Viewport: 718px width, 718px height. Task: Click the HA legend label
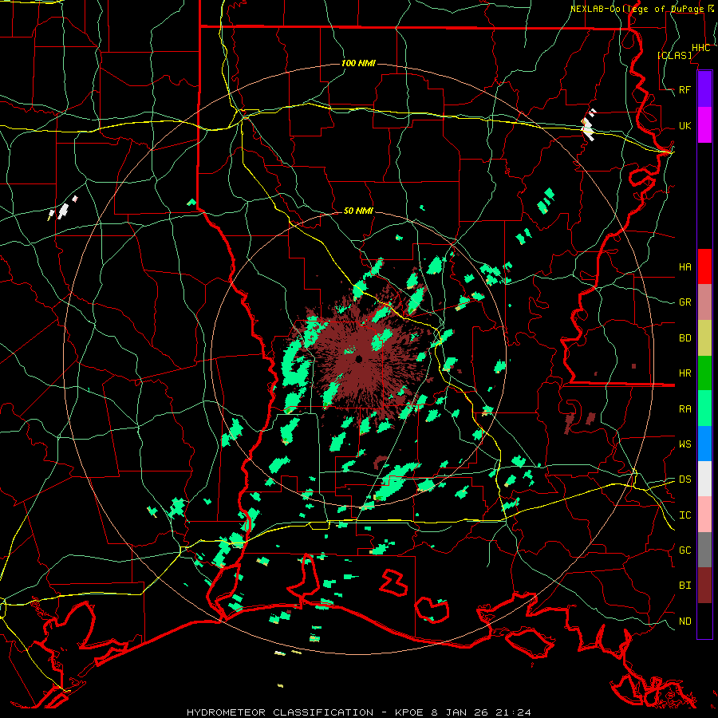[685, 266]
